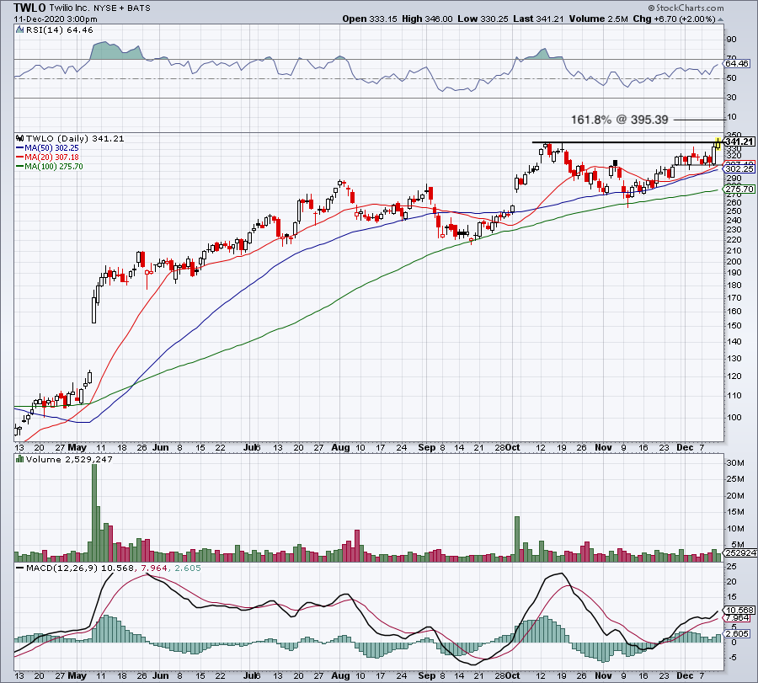Click the Volume 2,529,247 legend text
This screenshot has height=683, width=758.
[69, 459]
